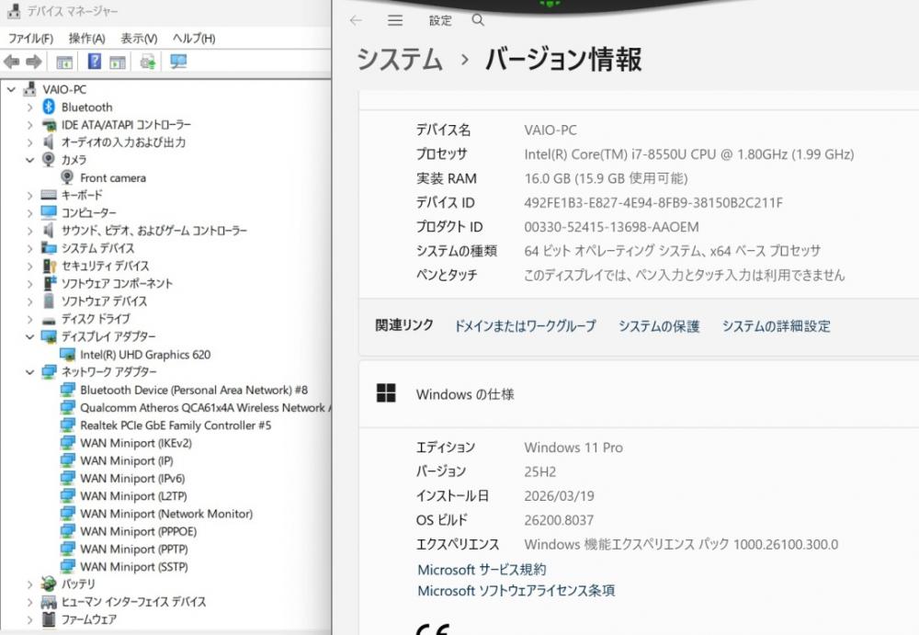Select WAN Miniport (Network Monitor) entry

tap(166, 514)
